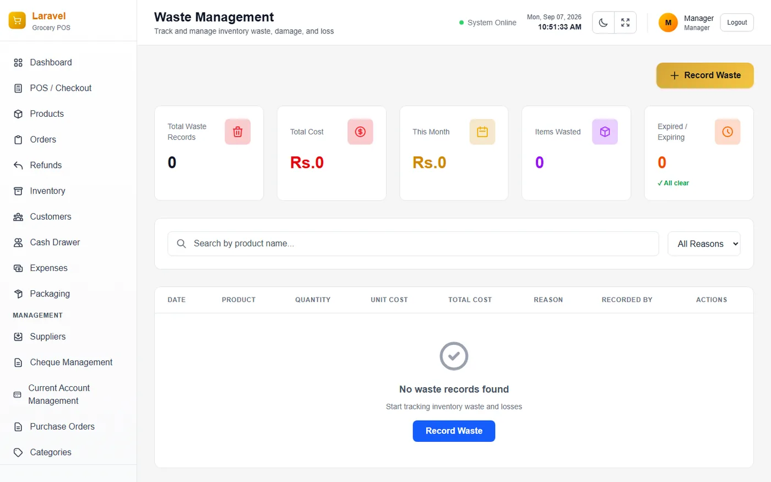This screenshot has width=771, height=482.
Task: Click the Dashboard grid icon in sidebar
Action: [x=18, y=63]
